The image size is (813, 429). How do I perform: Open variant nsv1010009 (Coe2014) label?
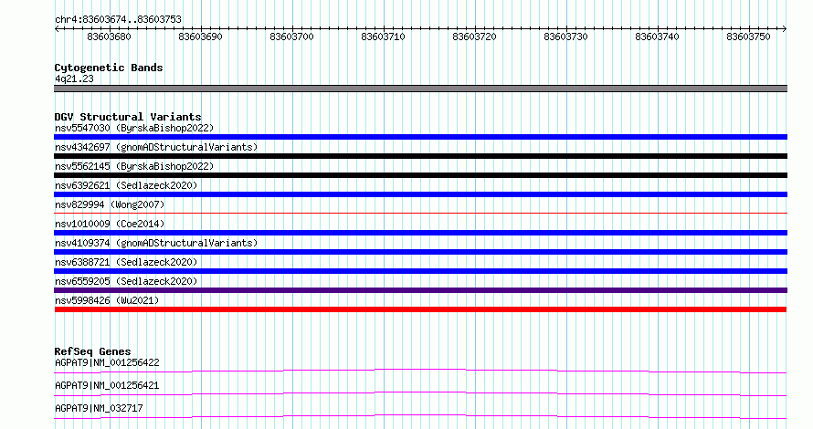point(110,224)
